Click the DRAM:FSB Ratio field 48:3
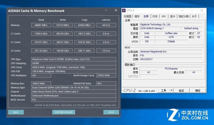 point(106,83)
